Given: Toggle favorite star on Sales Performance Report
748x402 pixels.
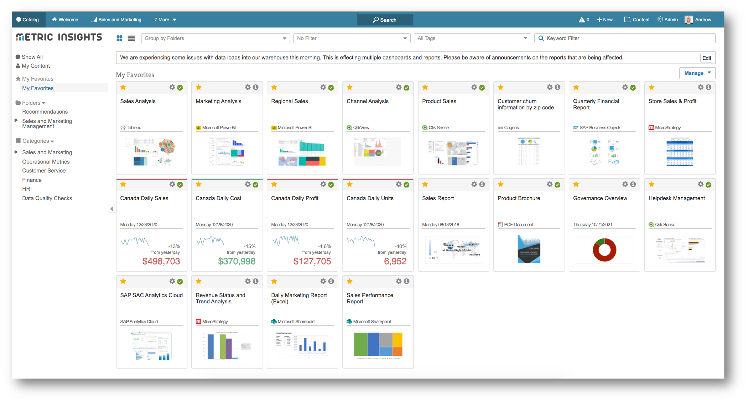Looking at the screenshot, I should tap(350, 281).
